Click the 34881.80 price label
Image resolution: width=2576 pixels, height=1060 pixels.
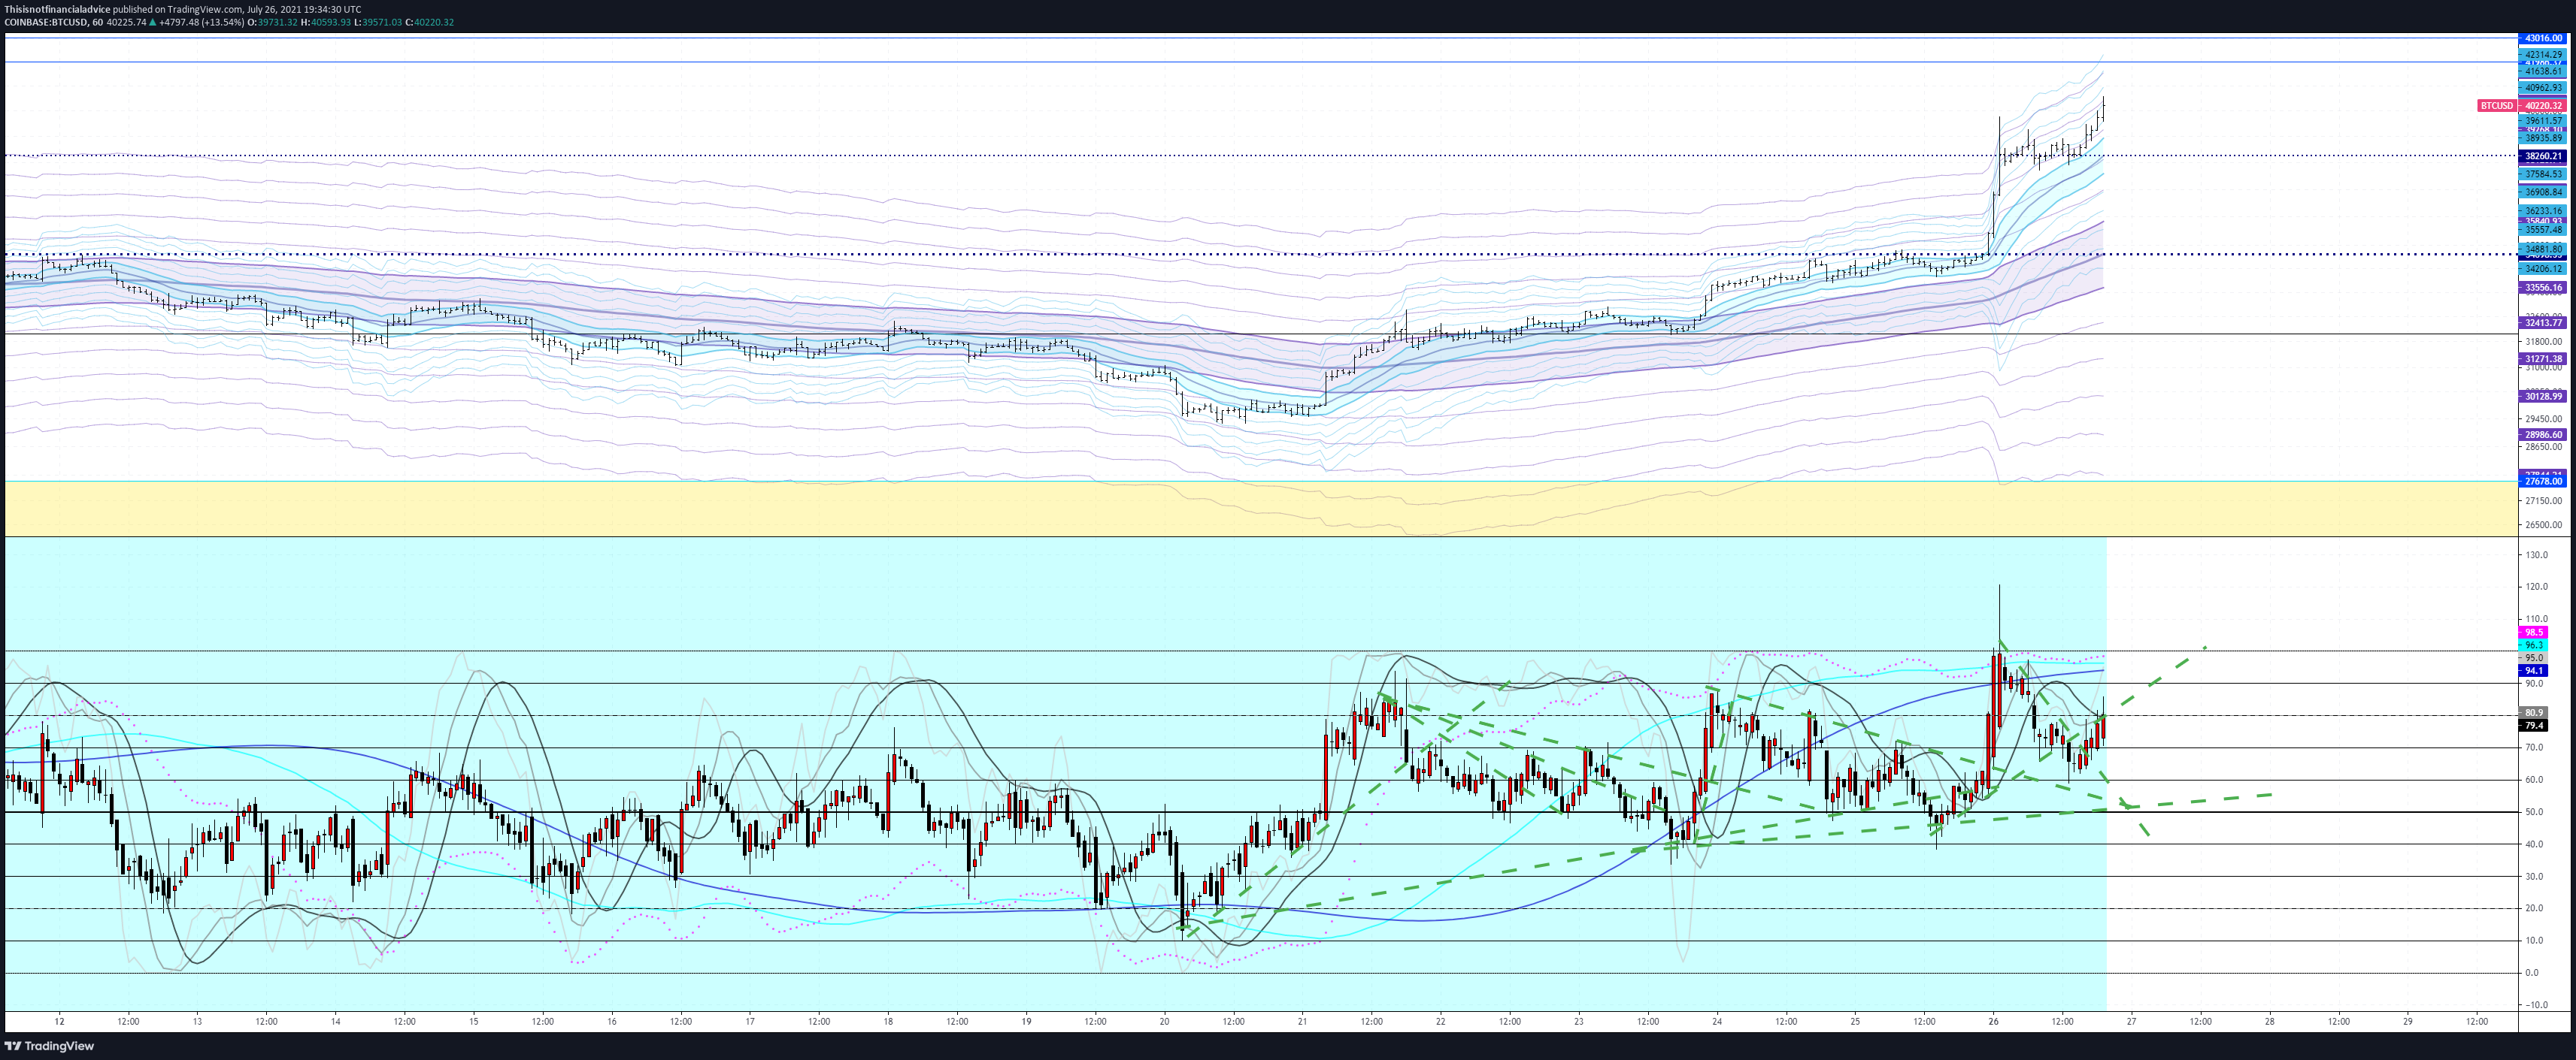pos(2544,249)
